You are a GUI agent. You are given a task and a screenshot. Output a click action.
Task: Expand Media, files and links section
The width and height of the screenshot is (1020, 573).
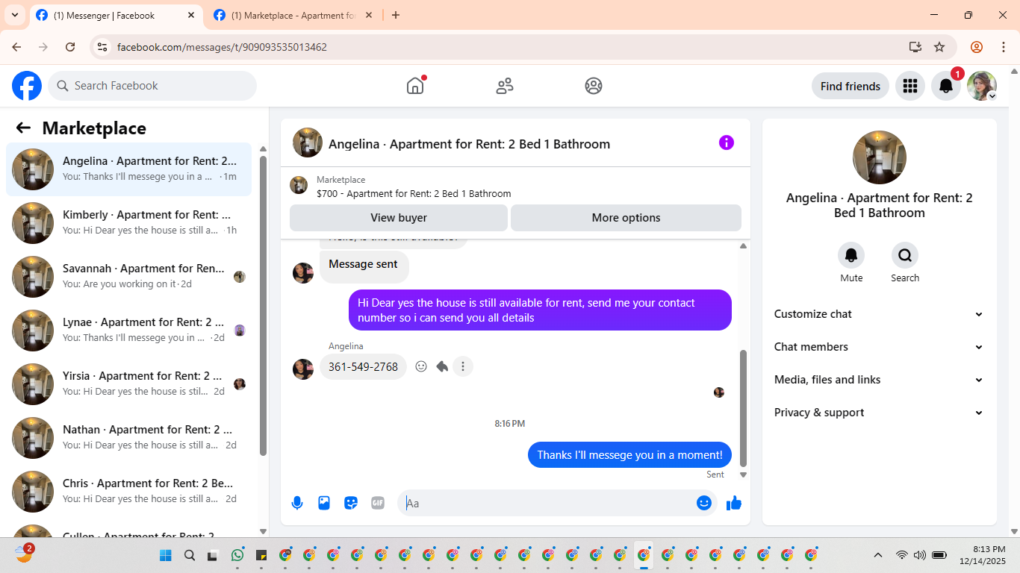[879, 380]
